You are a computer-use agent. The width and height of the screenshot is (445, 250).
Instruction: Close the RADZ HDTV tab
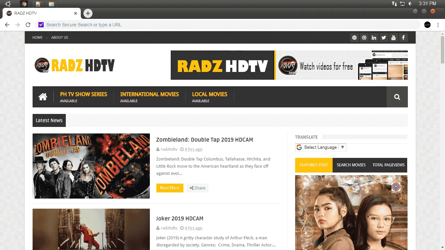pyautogui.click(x=76, y=13)
